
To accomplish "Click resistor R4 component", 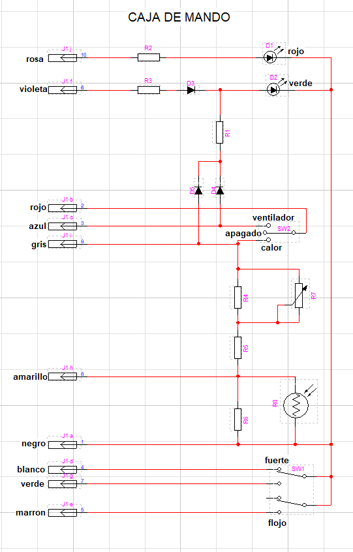I will point(238,298).
